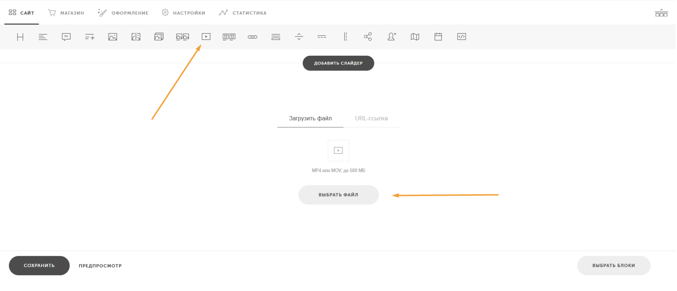Switch to the URL-ссылка tab
Image resolution: width=677 pixels, height=291 pixels.
click(371, 119)
